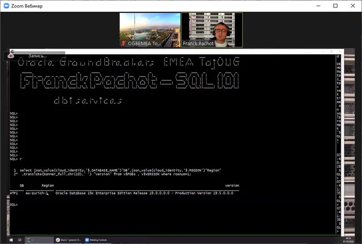Screen dimensions: 362x244
Task: Select Franck Pachot's video thumbnail
Action: pos(212,30)
